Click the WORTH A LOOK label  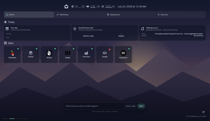tap(88, 36)
